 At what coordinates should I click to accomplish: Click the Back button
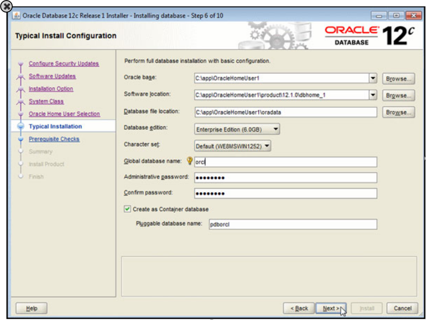point(299,308)
